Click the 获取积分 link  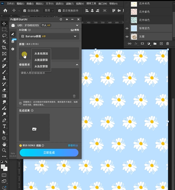[x=73, y=145]
